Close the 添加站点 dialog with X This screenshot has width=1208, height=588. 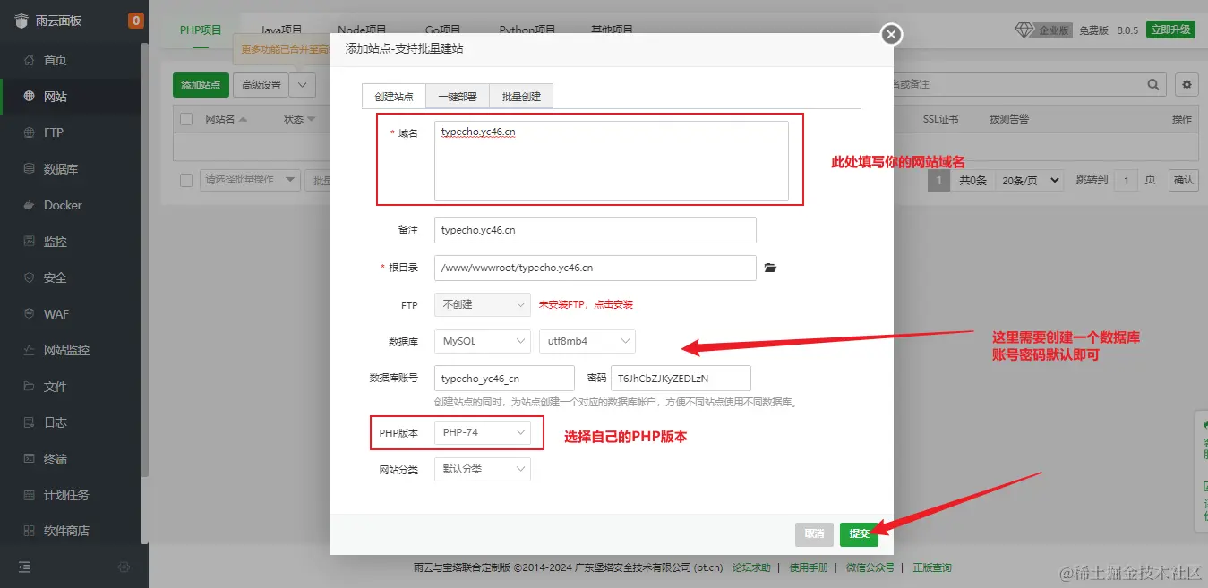point(890,34)
